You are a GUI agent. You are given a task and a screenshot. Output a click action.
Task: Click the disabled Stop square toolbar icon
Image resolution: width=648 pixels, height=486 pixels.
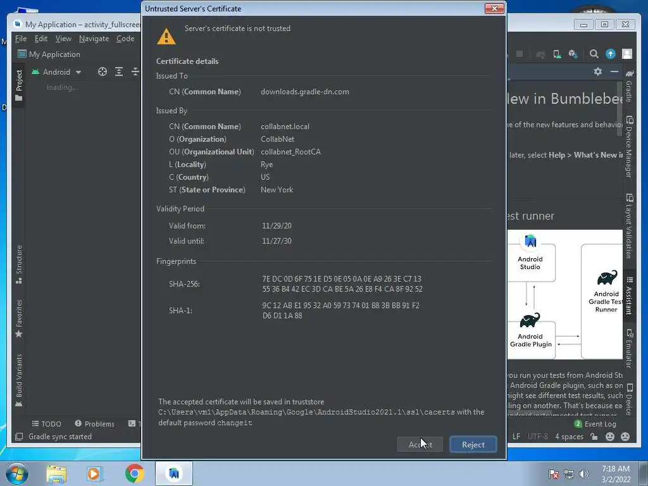point(520,54)
